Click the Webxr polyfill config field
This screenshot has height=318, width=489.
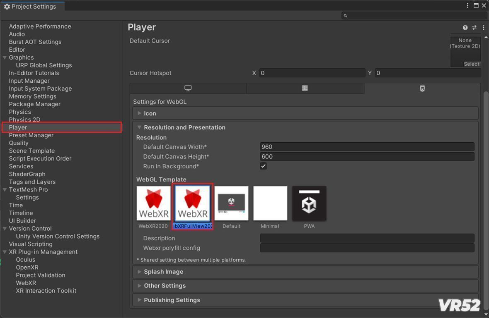pos(367,248)
